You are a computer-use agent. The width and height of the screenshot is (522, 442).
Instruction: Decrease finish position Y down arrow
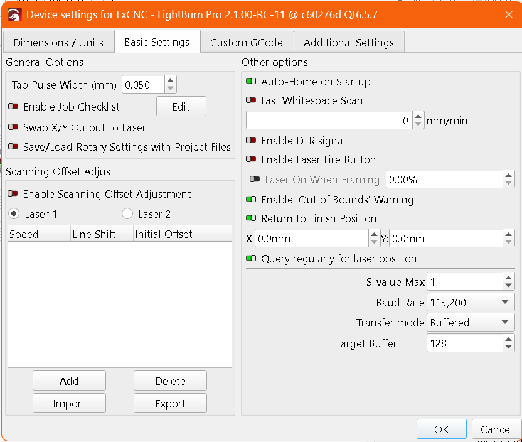click(x=508, y=243)
